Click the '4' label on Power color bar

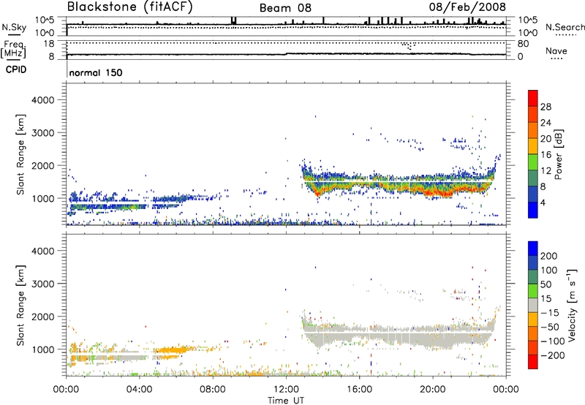coord(543,202)
